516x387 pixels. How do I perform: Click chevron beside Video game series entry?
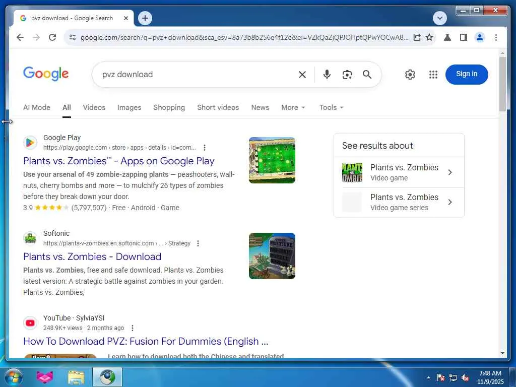coord(450,202)
